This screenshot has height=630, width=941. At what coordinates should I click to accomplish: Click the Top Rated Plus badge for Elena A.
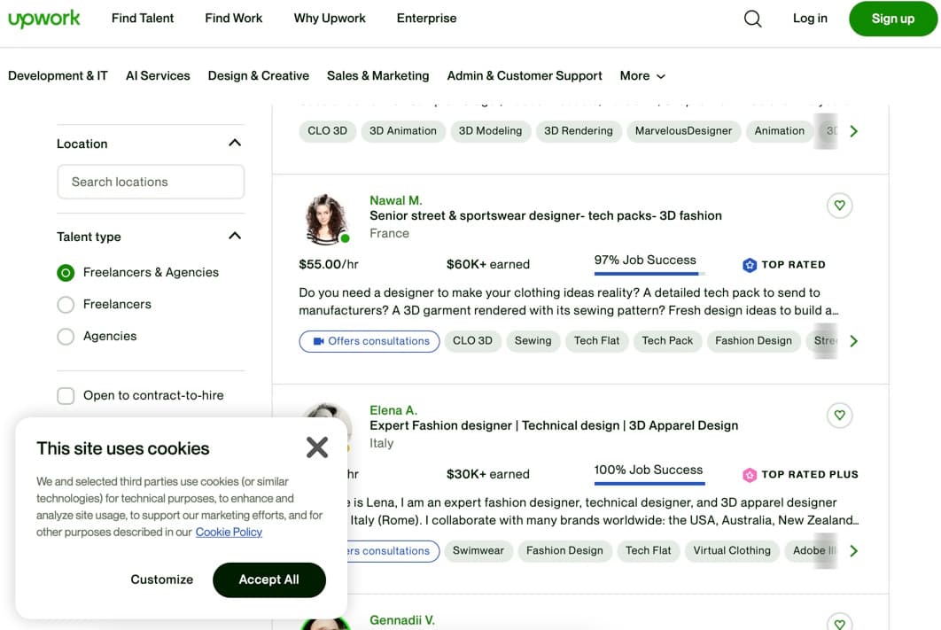point(798,474)
